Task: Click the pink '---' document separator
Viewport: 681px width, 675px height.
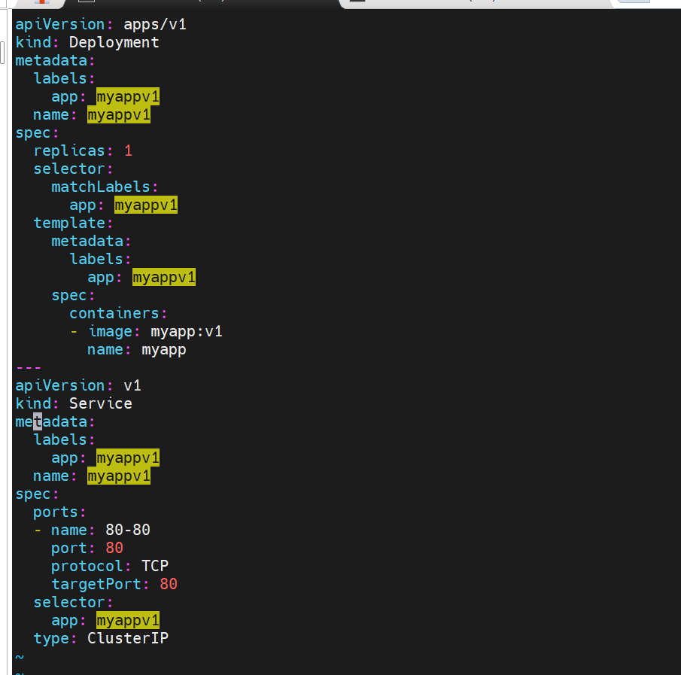Action: [29, 368]
